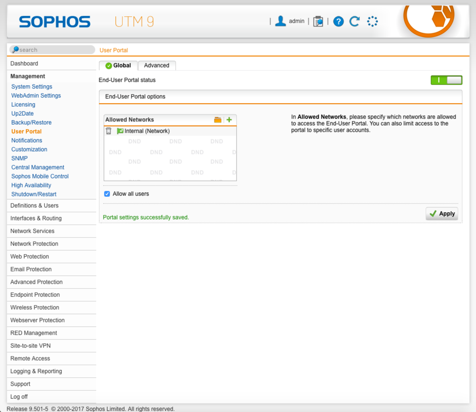Open the SNMP settings link
Screen dimensions: 476x412
tap(19, 158)
